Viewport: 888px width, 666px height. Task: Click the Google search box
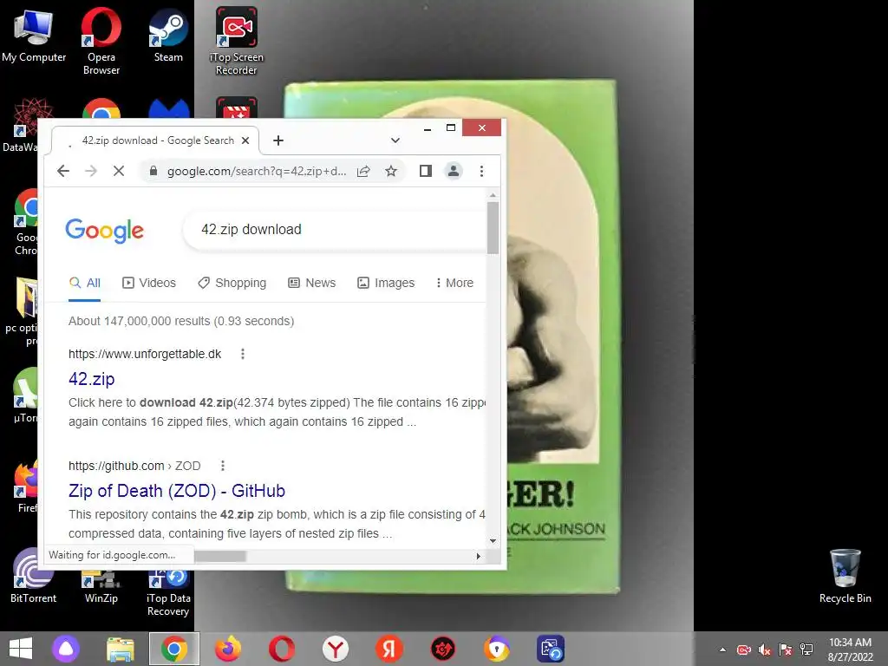[334, 229]
